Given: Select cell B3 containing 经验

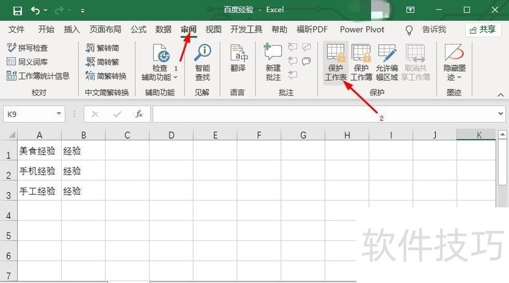Looking at the screenshot, I should point(83,191).
